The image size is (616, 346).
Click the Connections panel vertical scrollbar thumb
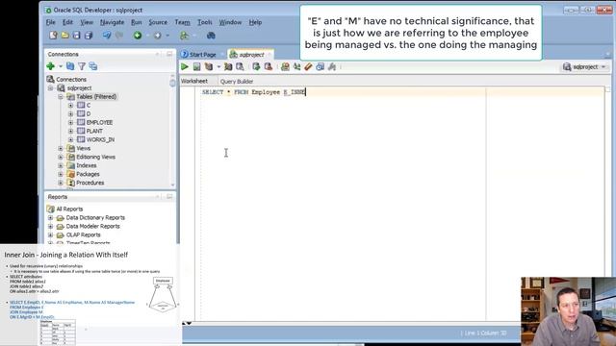172,83
